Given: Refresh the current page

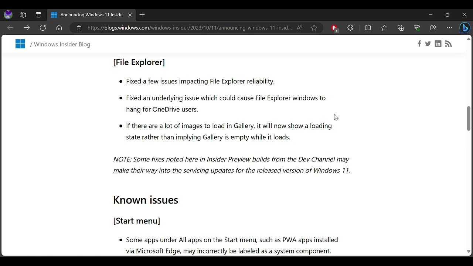Looking at the screenshot, I should click(43, 28).
